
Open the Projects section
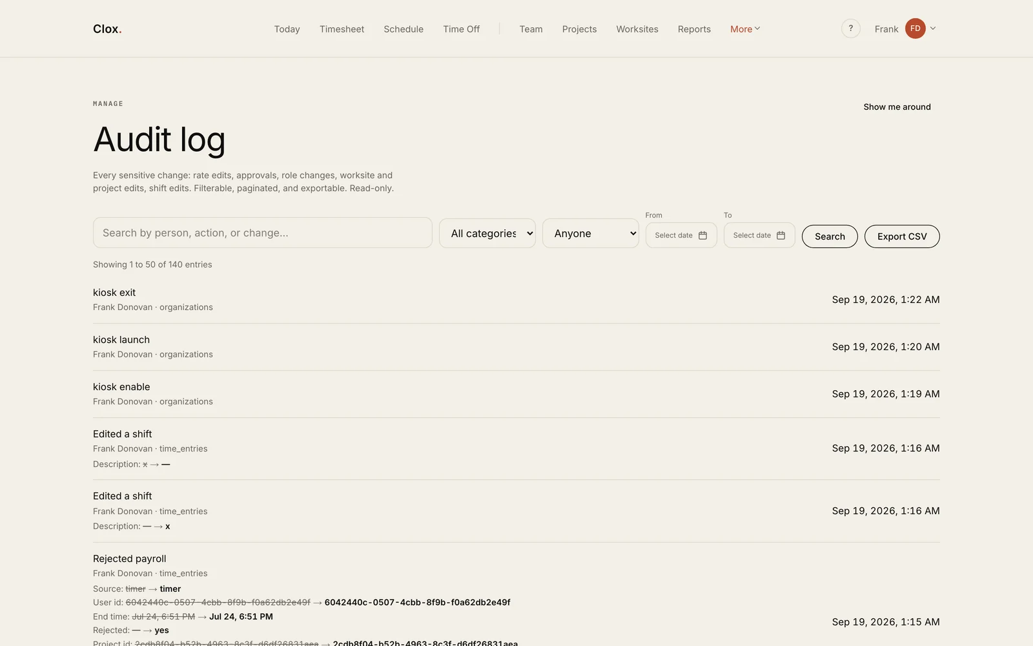pyautogui.click(x=579, y=29)
